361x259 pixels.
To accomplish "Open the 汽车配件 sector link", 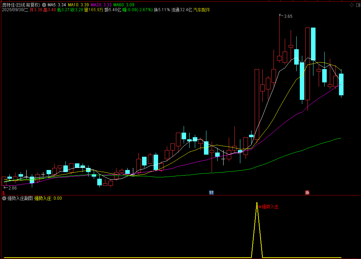I will click(x=201, y=10).
